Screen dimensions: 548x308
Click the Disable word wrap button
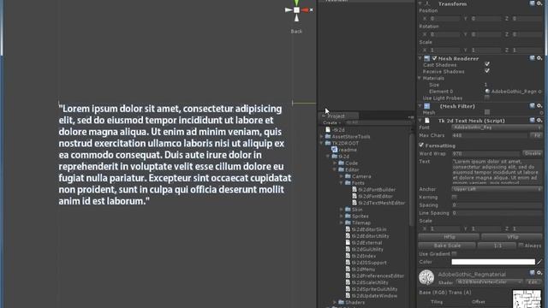[x=533, y=153]
